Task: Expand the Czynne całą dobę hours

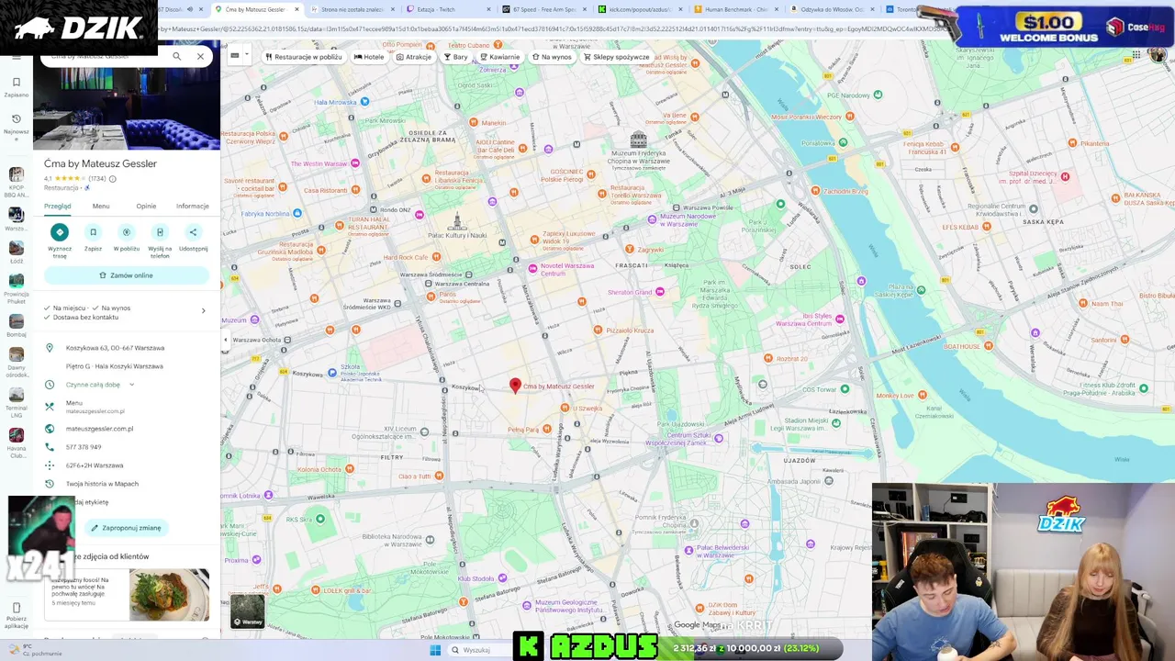Action: point(131,385)
